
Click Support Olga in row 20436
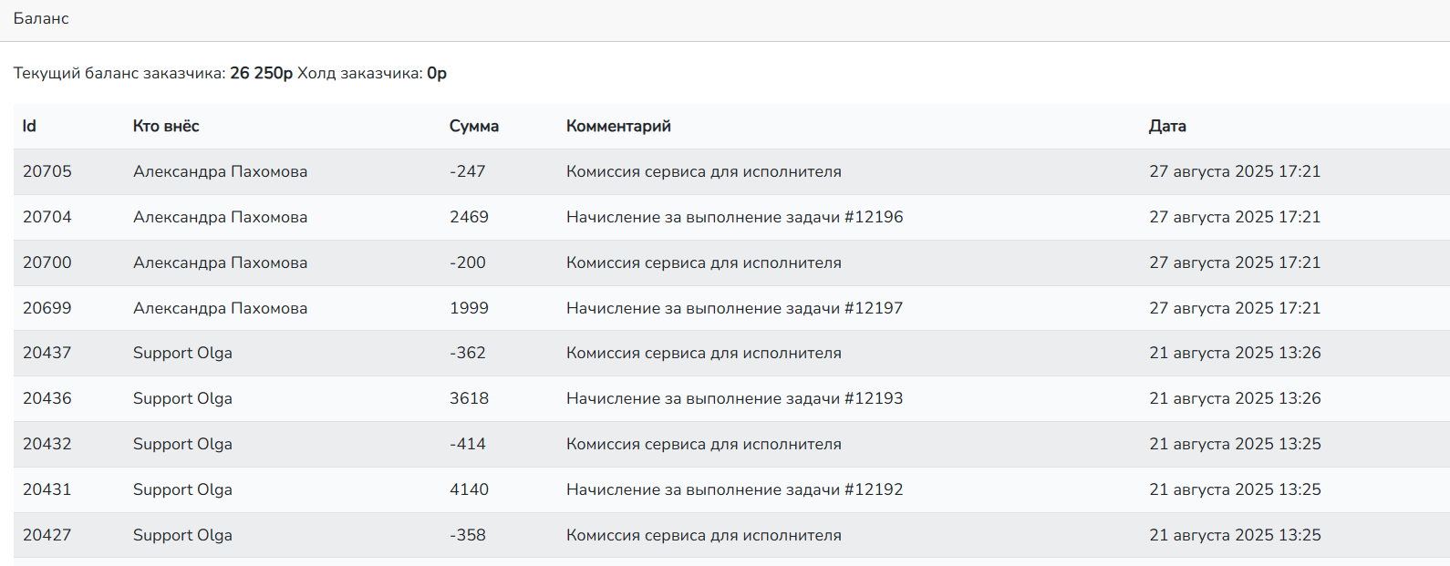click(182, 398)
